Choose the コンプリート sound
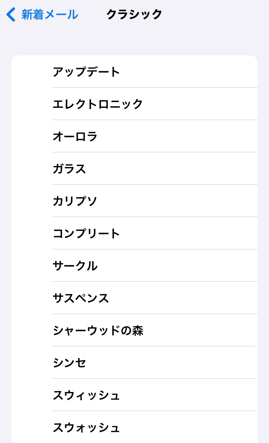The image size is (269, 443). click(86, 234)
